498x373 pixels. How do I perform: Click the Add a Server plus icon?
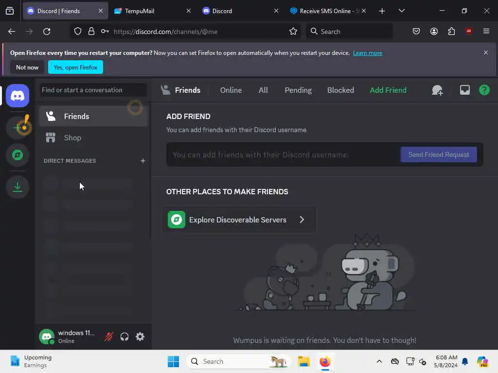[x=18, y=128]
